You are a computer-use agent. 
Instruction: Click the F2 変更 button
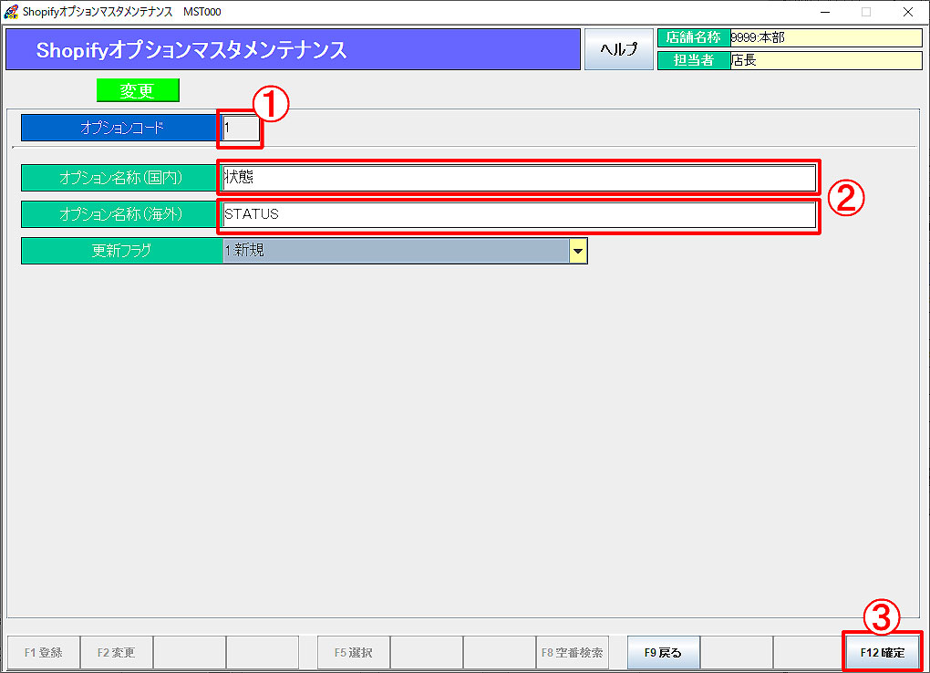tap(117, 653)
